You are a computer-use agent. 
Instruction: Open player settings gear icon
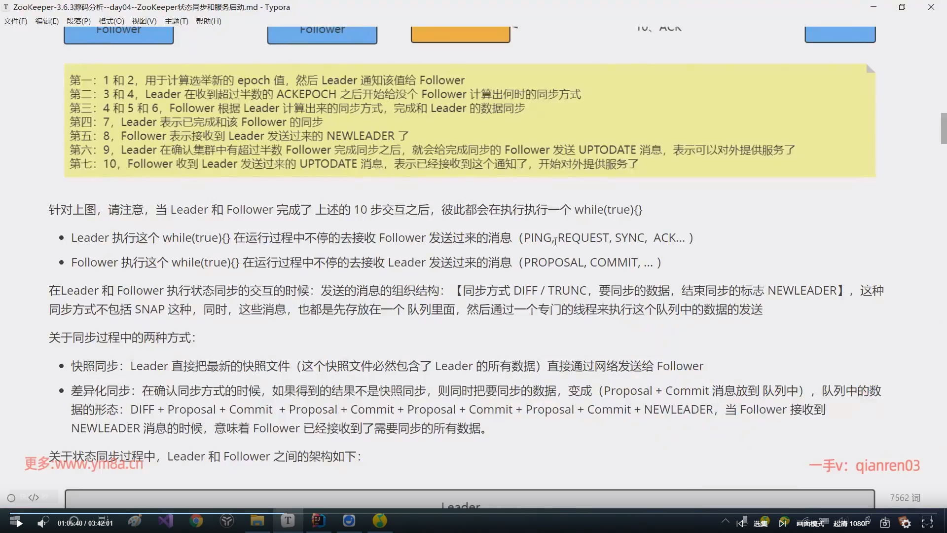pos(906,523)
